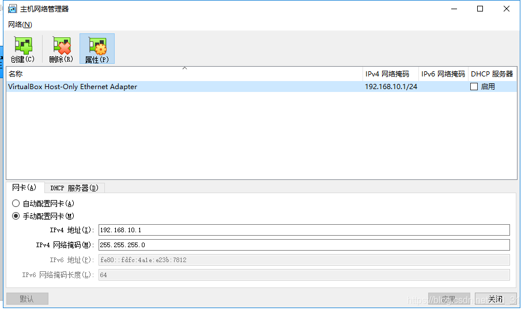Minimize the Host Network Manager window
This screenshot has height=311, width=525.
pyautogui.click(x=454, y=9)
